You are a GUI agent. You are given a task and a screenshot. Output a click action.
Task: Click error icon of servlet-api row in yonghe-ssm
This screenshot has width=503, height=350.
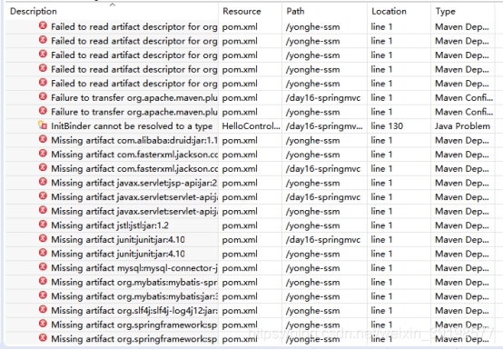point(43,210)
